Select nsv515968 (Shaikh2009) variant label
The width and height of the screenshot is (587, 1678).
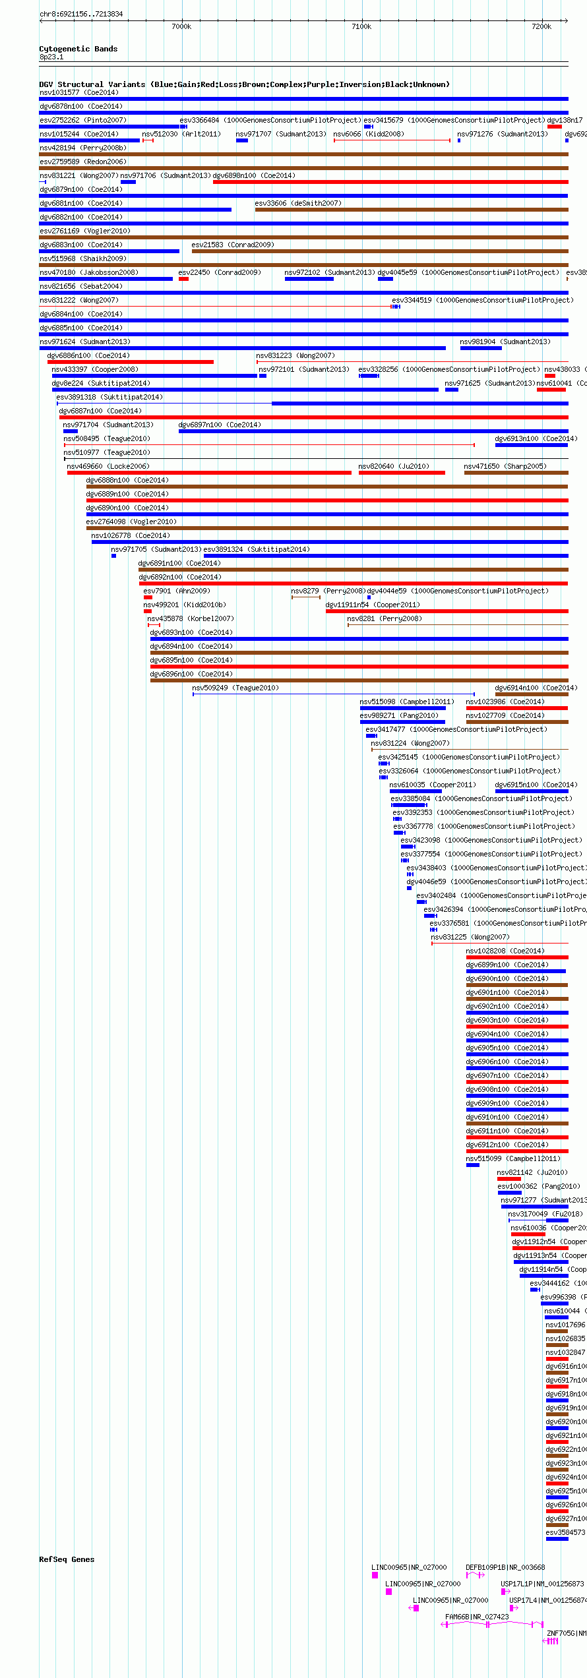tap(83, 258)
